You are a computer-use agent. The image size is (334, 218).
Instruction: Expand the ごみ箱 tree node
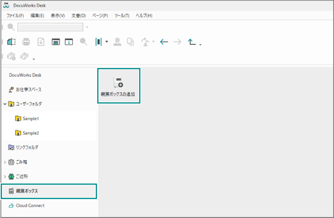(5, 162)
